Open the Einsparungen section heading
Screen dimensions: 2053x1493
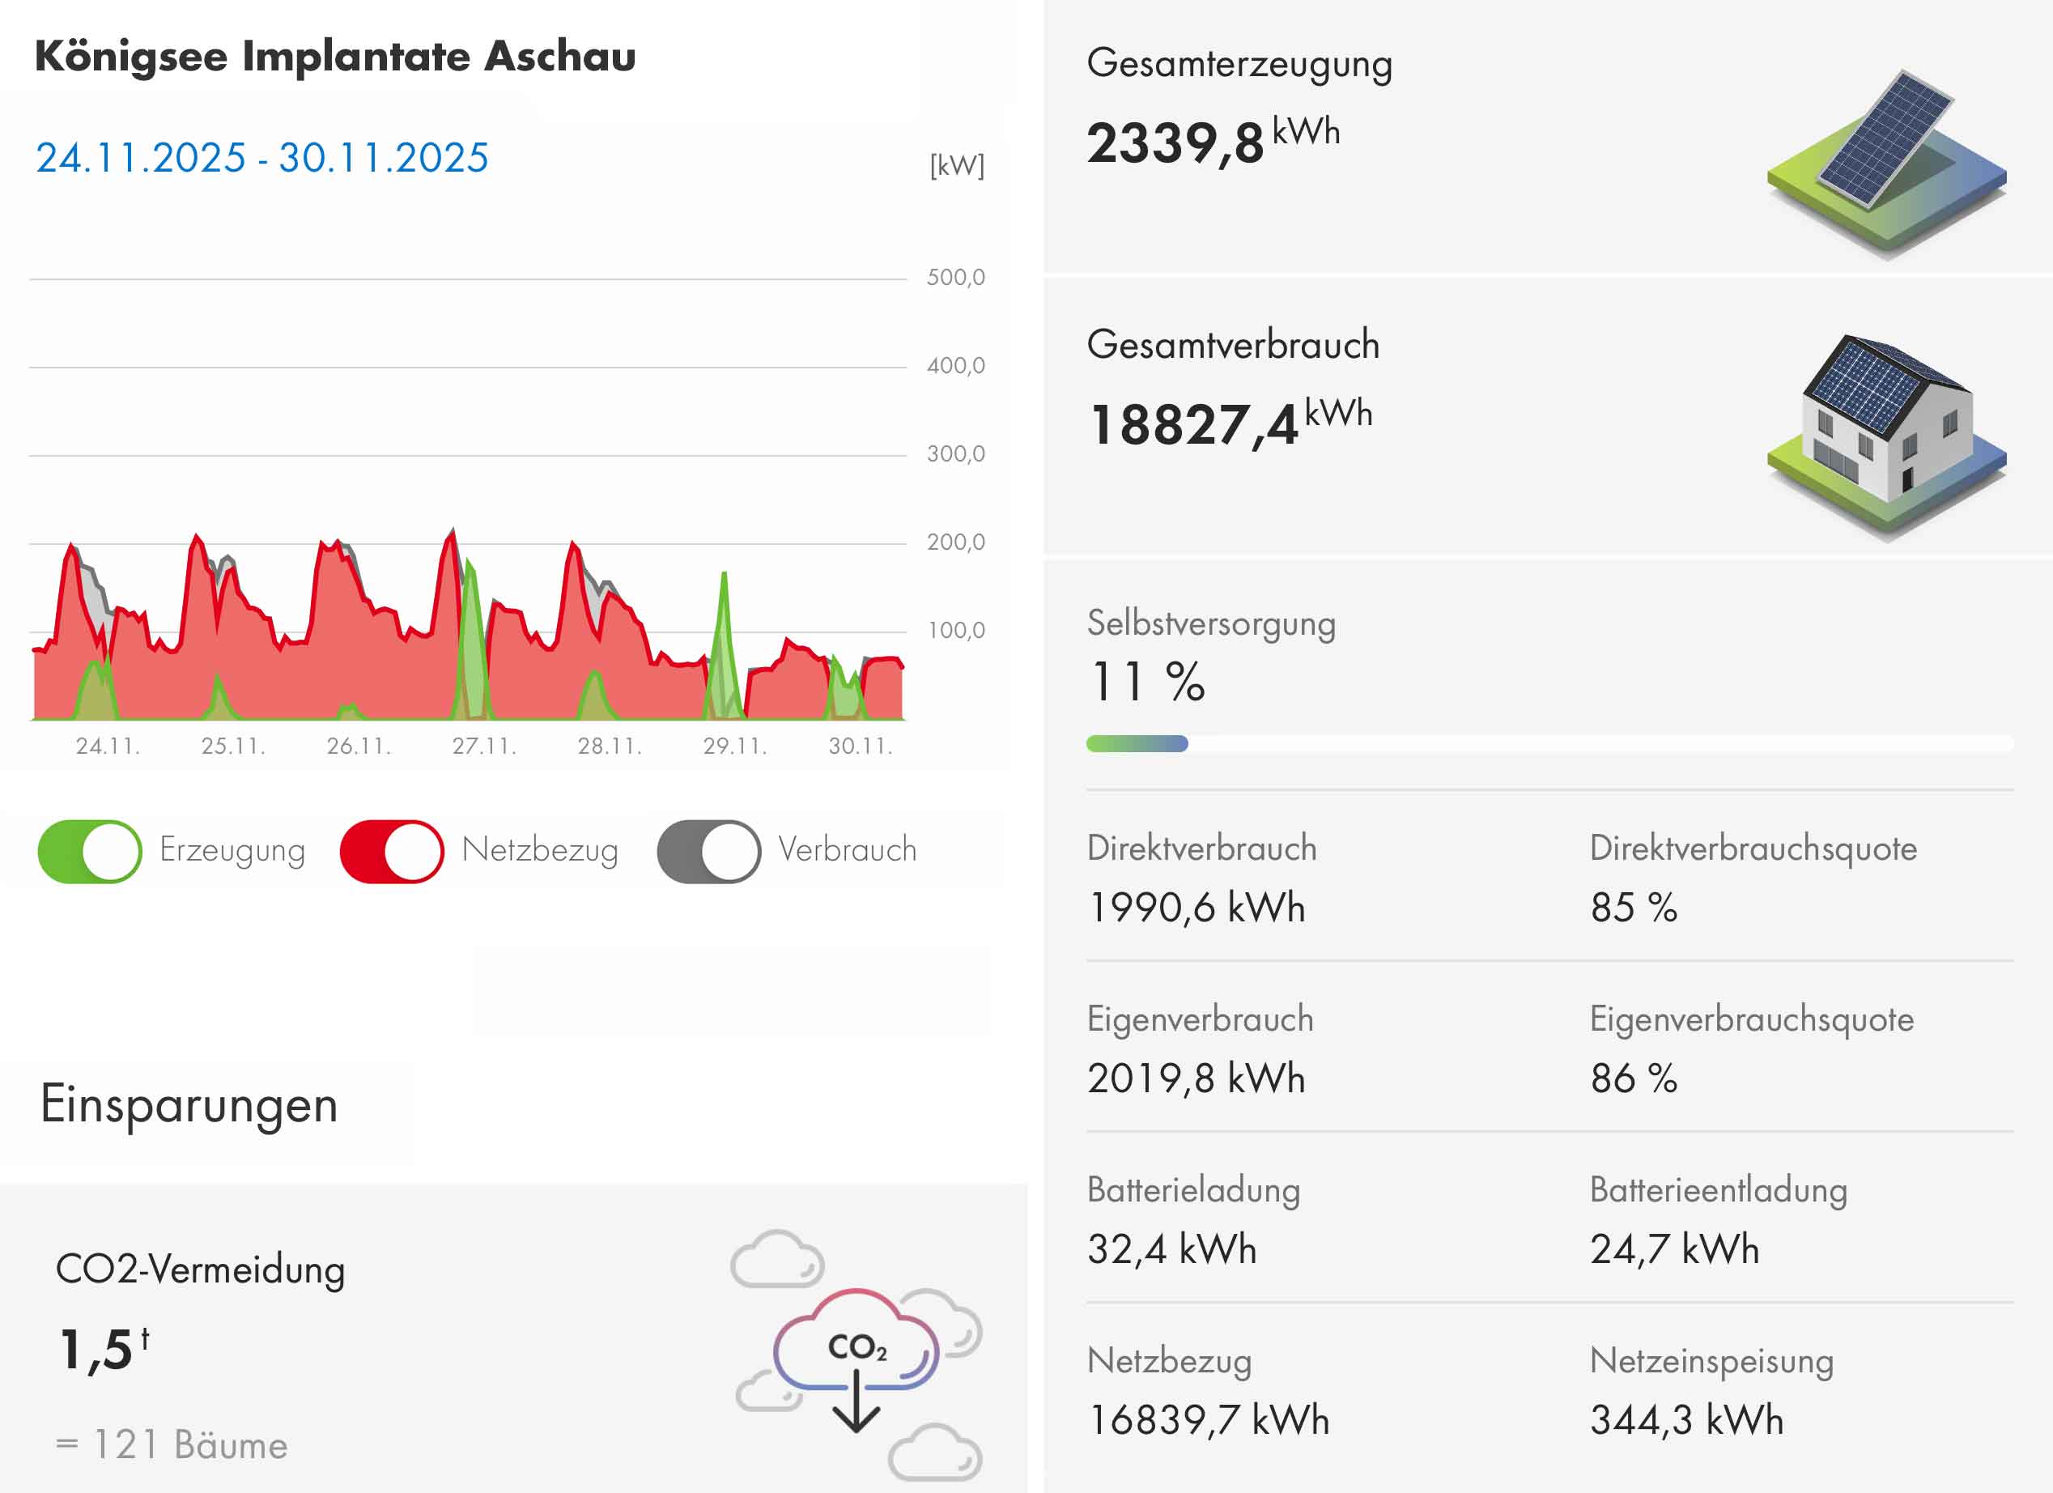coord(189,1104)
